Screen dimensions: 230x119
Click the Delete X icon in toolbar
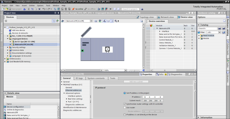[x=40, y=9]
